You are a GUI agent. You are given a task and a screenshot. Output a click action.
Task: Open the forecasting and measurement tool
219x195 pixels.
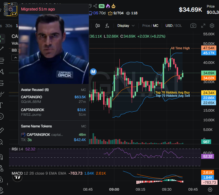click(2, 83)
